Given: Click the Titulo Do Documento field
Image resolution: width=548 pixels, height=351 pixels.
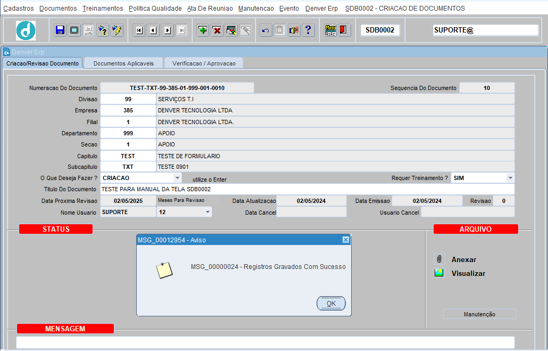Looking at the screenshot, I should (x=308, y=189).
